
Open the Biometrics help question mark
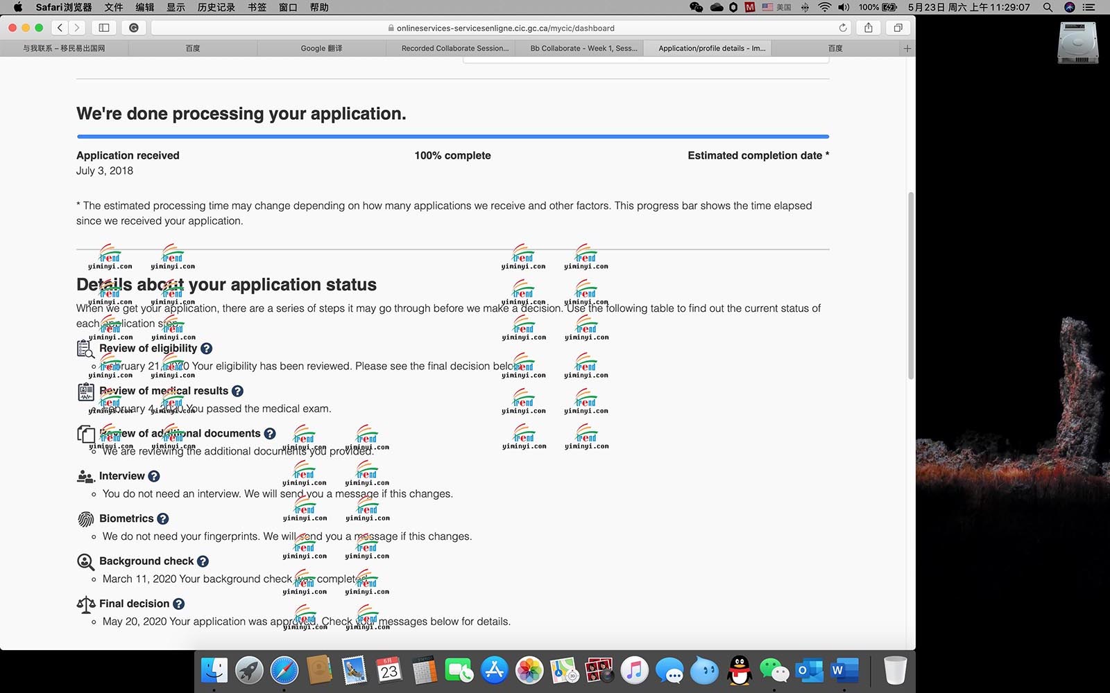tap(163, 519)
